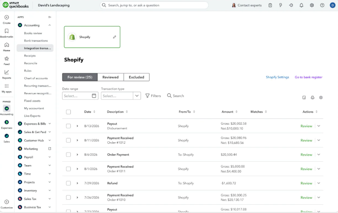Viewport: 338px width, 213px height.
Task: Open the Marketing external link icon
Action: [x=50, y=149]
